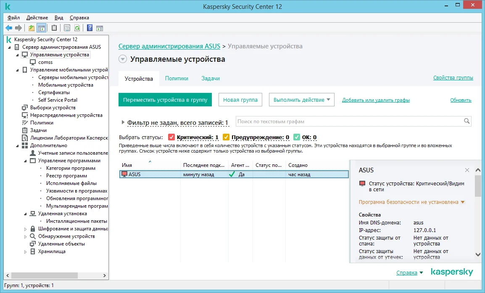The width and height of the screenshot is (485, 293).
Task: Collapse the Управление программами node
Action: tap(25, 161)
